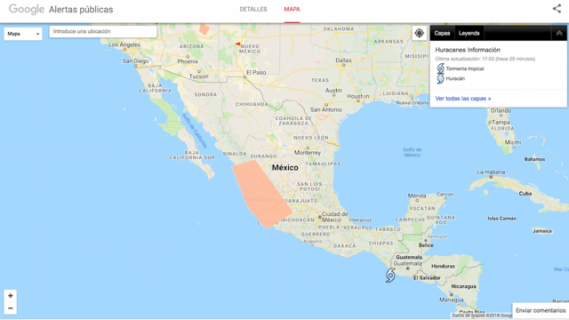This screenshot has height=320, width=569.
Task: Open the Mapa type dropdown
Action: click(23, 34)
